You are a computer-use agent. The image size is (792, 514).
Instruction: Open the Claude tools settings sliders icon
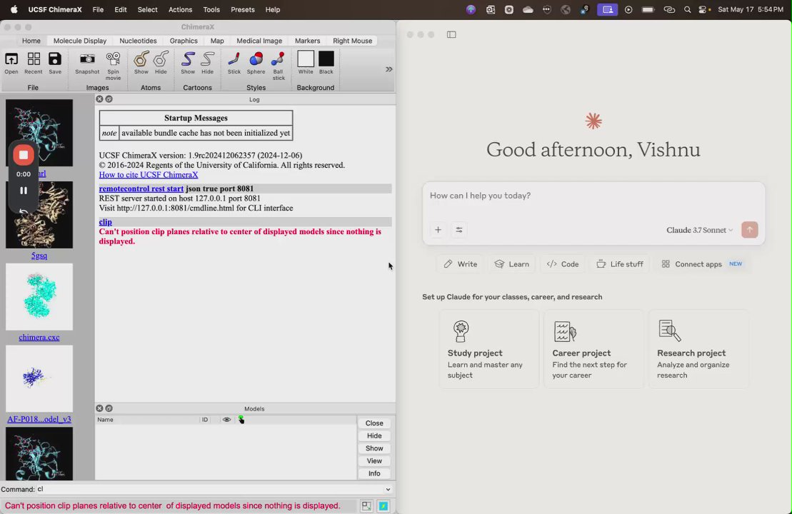[x=459, y=230]
